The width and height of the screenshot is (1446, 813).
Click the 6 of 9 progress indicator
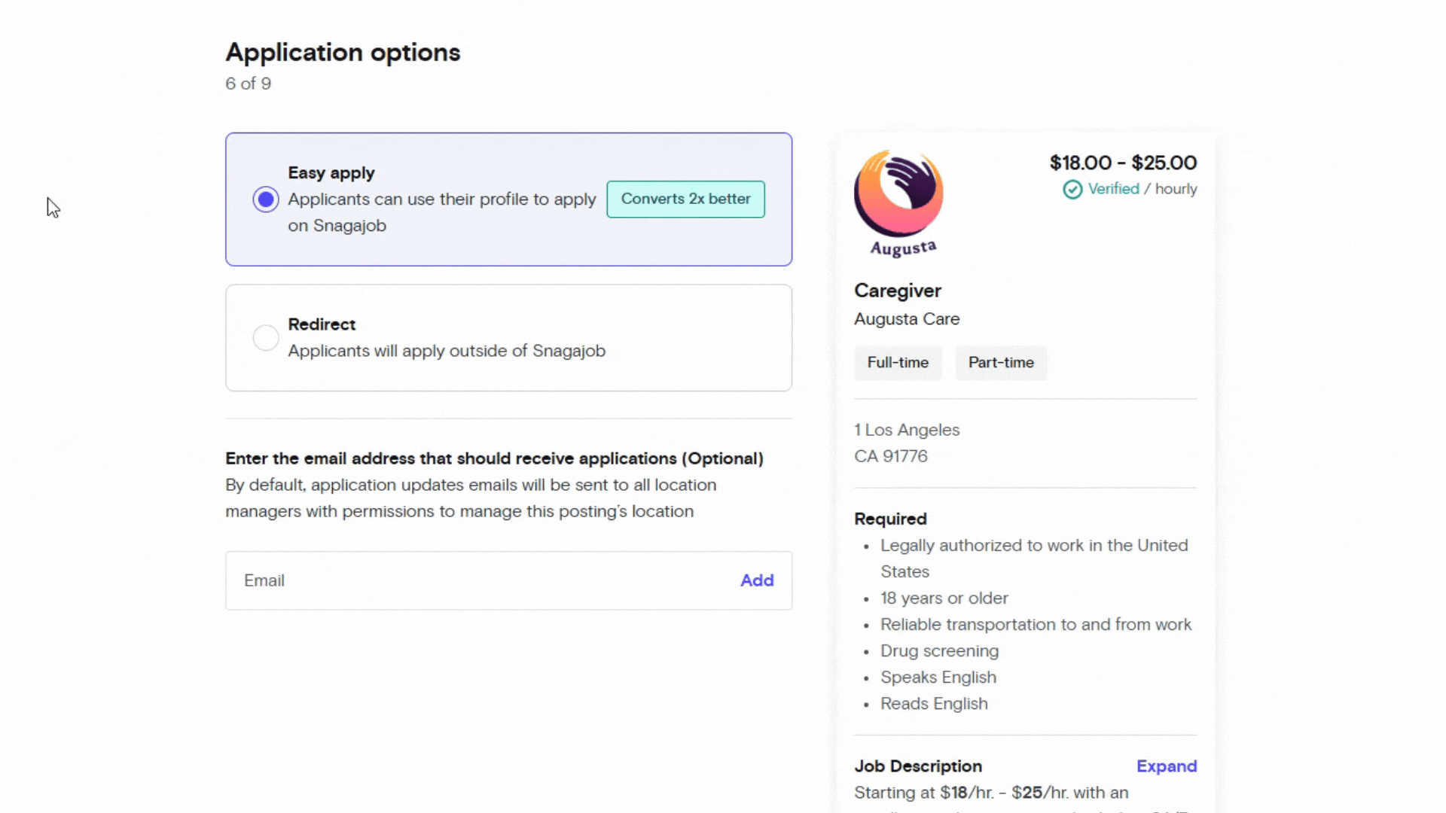pyautogui.click(x=248, y=84)
